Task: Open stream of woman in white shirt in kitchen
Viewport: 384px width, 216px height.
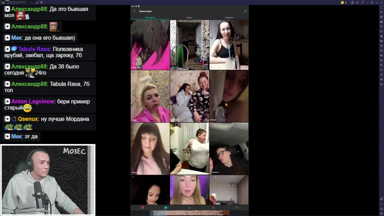Action: click(190, 148)
